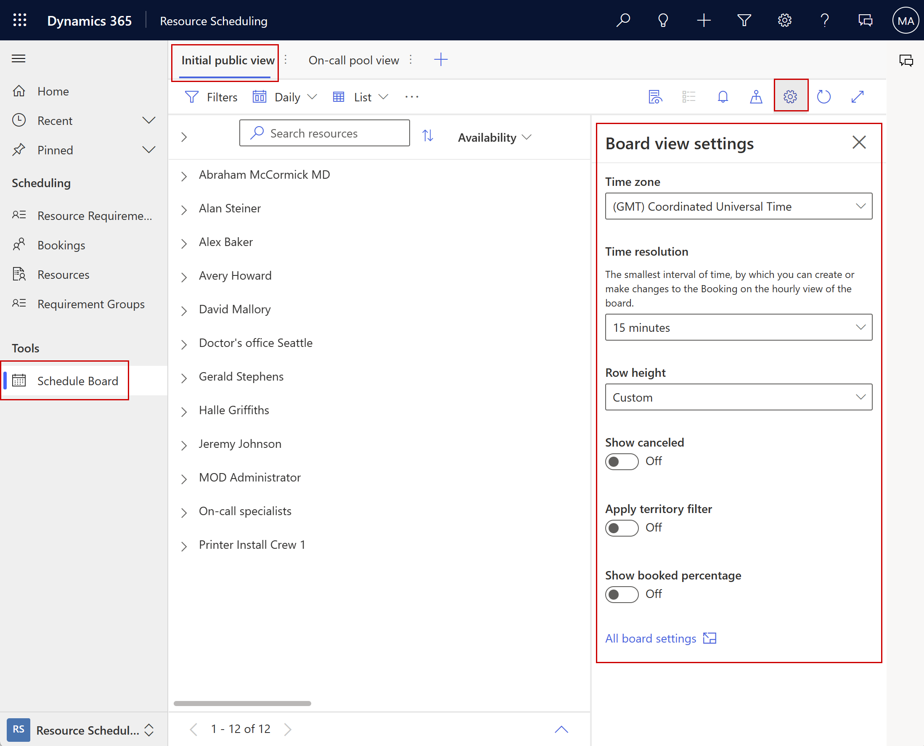Click the notifications bell icon
924x746 pixels.
pyautogui.click(x=722, y=97)
